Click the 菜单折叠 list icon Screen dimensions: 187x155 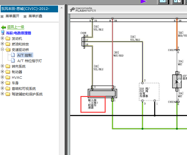[25, 16]
